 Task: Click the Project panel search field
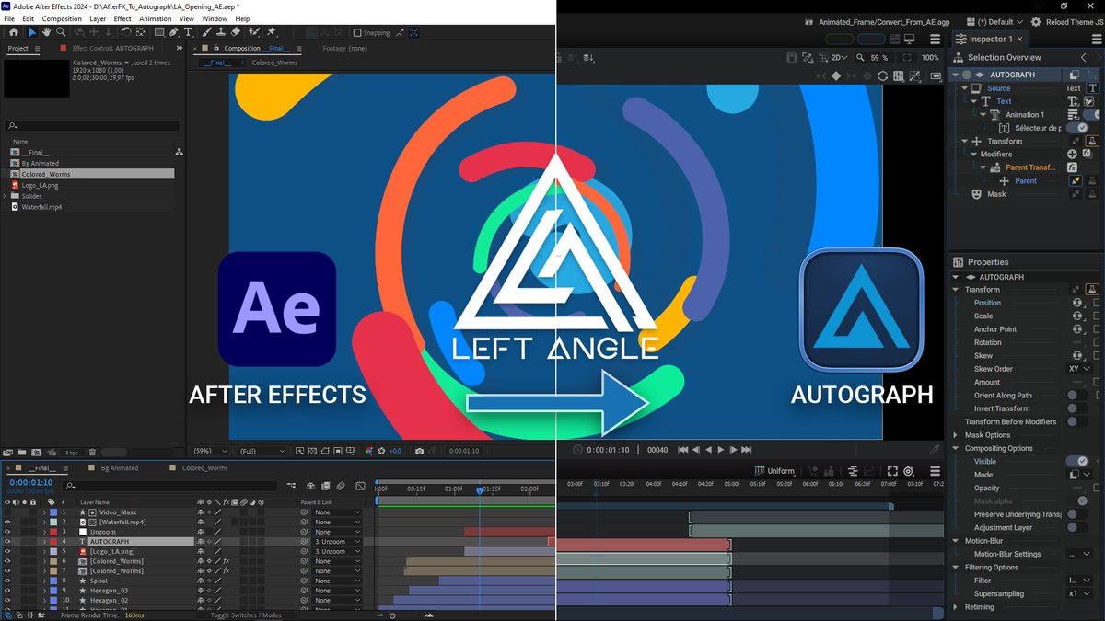click(92, 126)
